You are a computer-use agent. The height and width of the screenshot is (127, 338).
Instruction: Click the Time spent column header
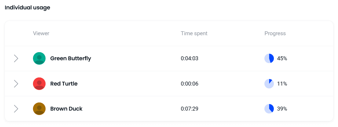point(194,33)
